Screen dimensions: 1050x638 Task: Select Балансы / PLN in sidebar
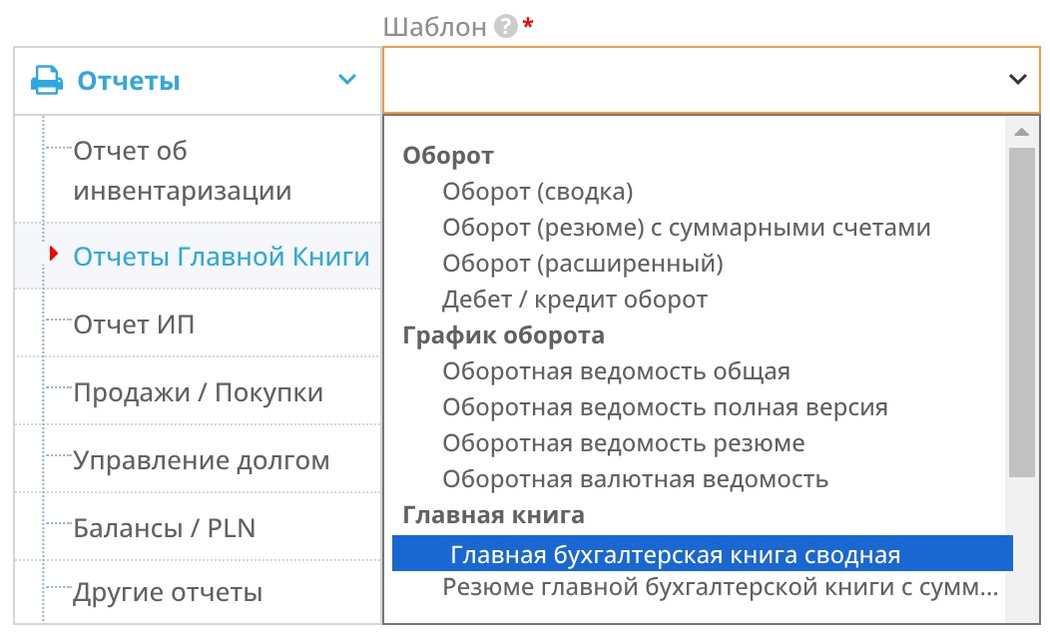165,527
